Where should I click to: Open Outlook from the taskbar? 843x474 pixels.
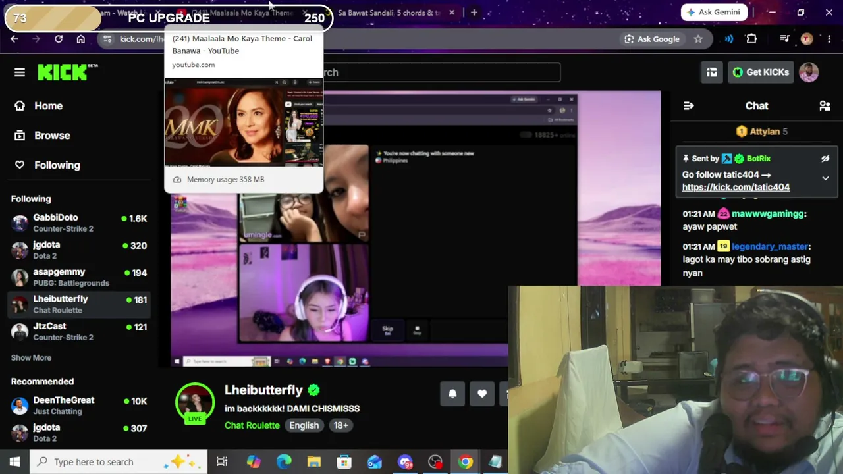pos(375,462)
